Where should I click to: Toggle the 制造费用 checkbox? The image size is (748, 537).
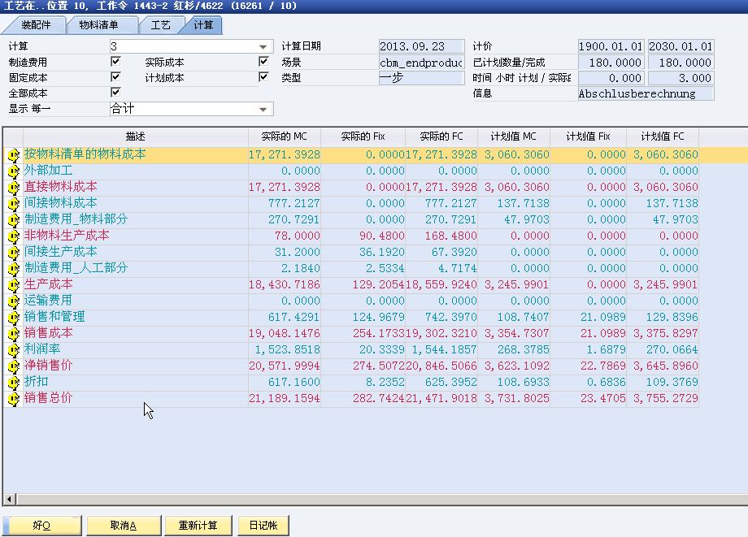pyautogui.click(x=115, y=62)
